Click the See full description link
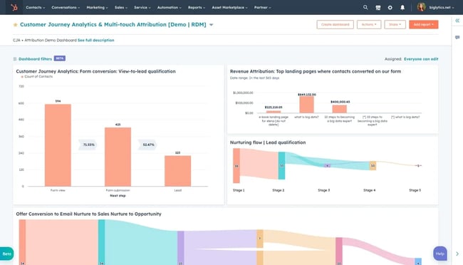 coord(95,40)
